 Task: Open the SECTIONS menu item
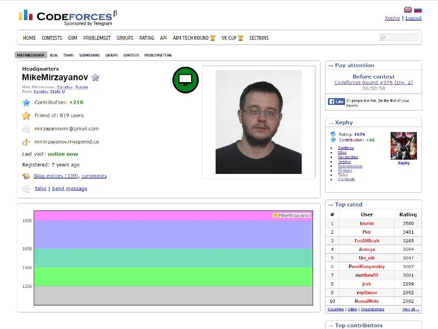[259, 38]
